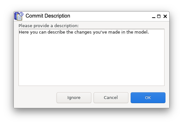This screenshot has height=122, width=184.
Task: Maximize the Commit Description dialog window
Action: coord(159,16)
